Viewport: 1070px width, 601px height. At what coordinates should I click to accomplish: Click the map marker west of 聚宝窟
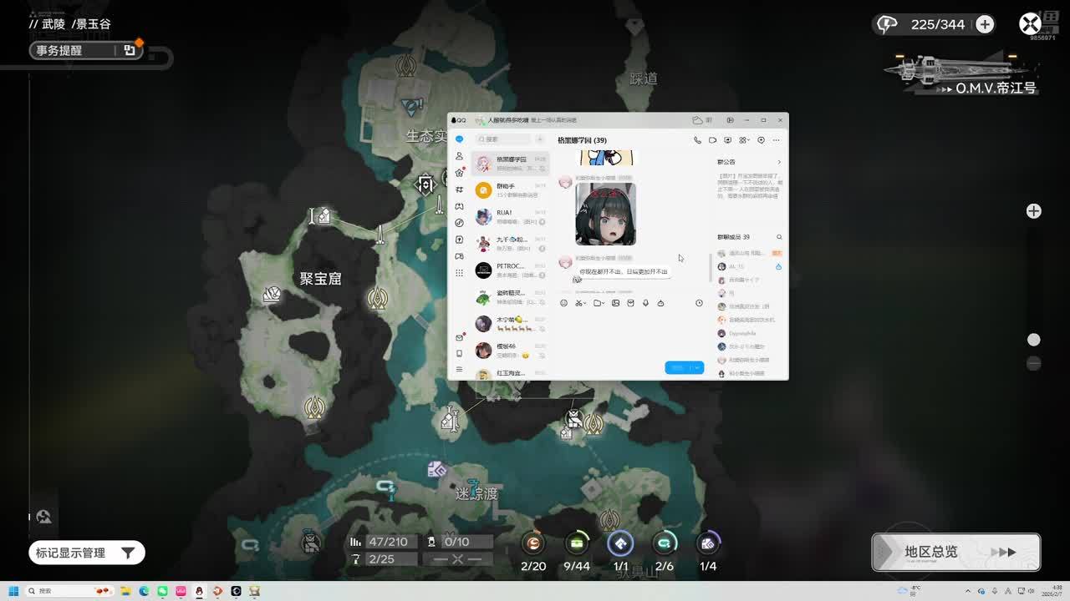click(272, 294)
